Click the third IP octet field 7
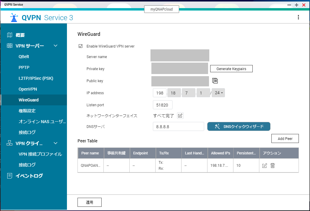 [188, 93]
